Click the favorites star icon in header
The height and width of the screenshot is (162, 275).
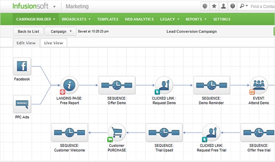[214, 6]
